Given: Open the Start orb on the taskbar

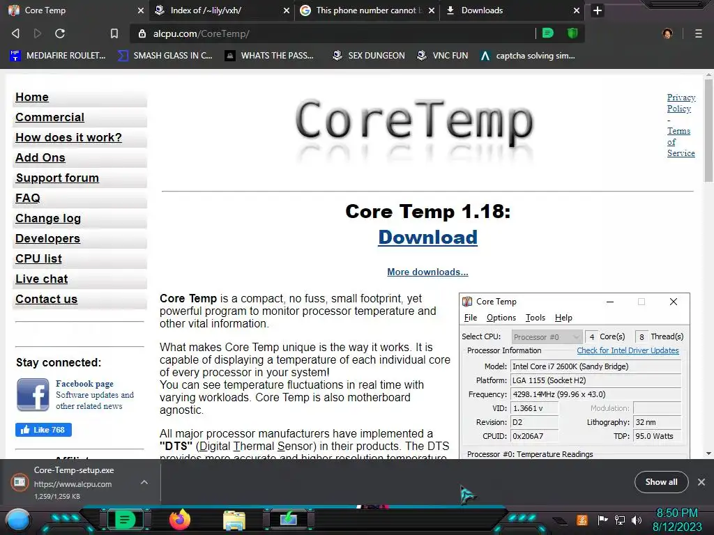Looking at the screenshot, I should pos(18,520).
